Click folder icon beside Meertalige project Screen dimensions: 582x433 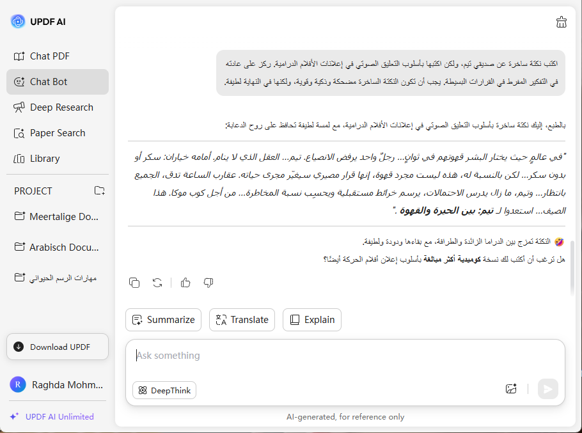(x=19, y=216)
